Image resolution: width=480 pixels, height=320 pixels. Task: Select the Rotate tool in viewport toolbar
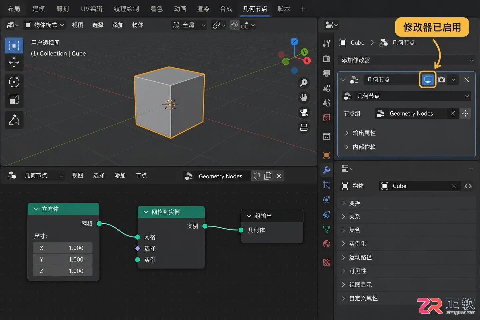(14, 82)
